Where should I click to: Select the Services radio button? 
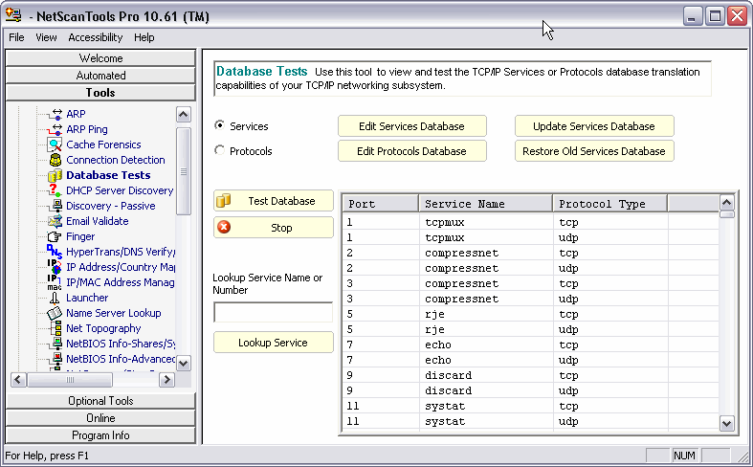tap(219, 125)
